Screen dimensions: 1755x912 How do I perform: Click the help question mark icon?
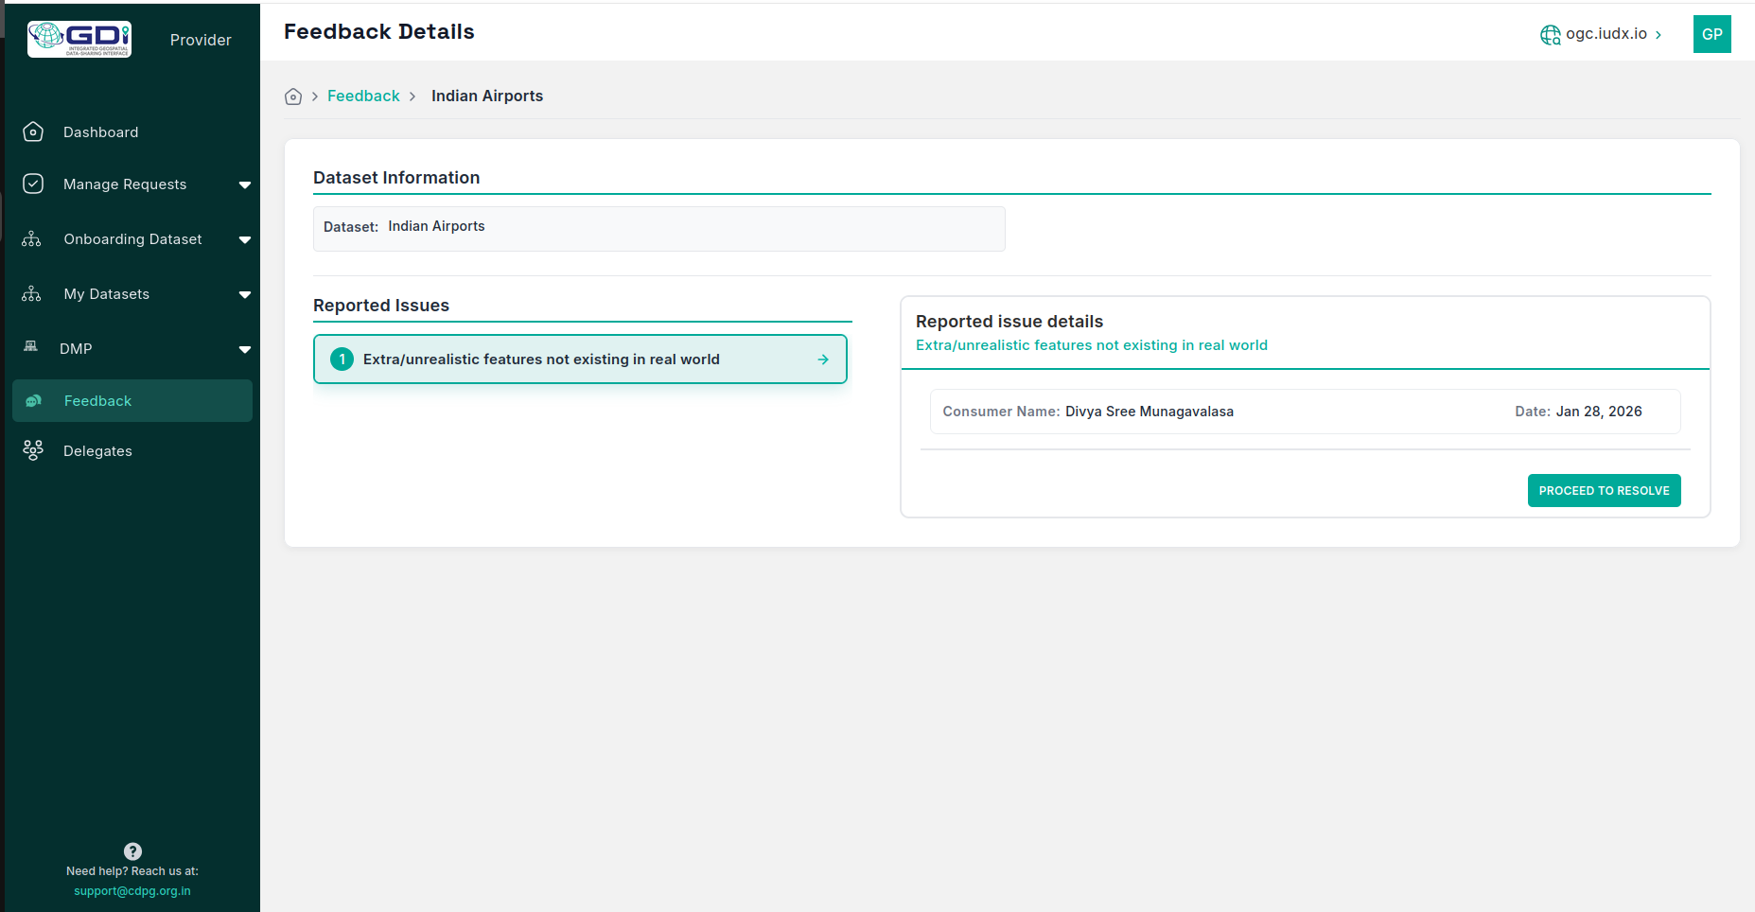pyautogui.click(x=132, y=851)
